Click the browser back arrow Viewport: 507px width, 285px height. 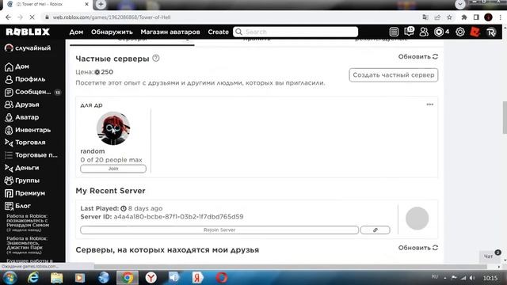point(8,17)
